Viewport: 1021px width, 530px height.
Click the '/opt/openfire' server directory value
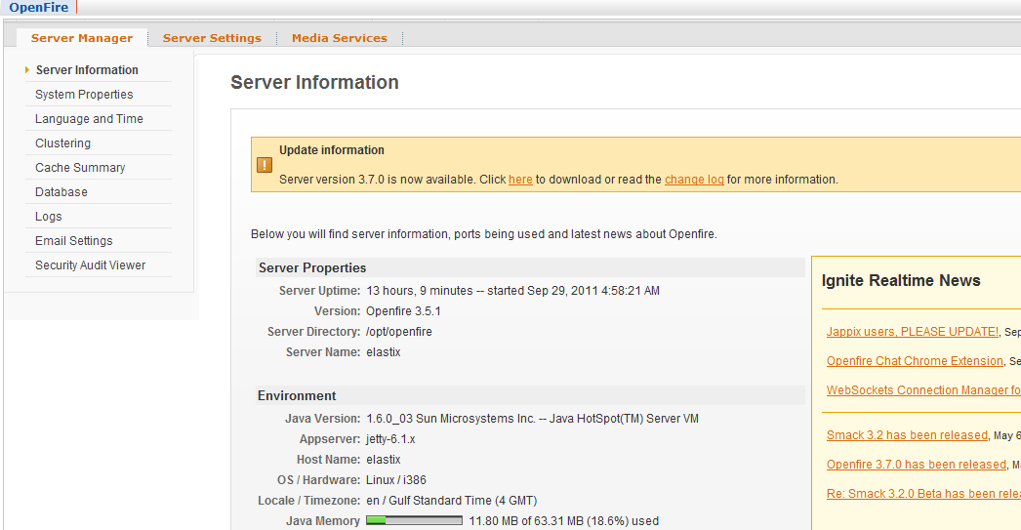[398, 332]
